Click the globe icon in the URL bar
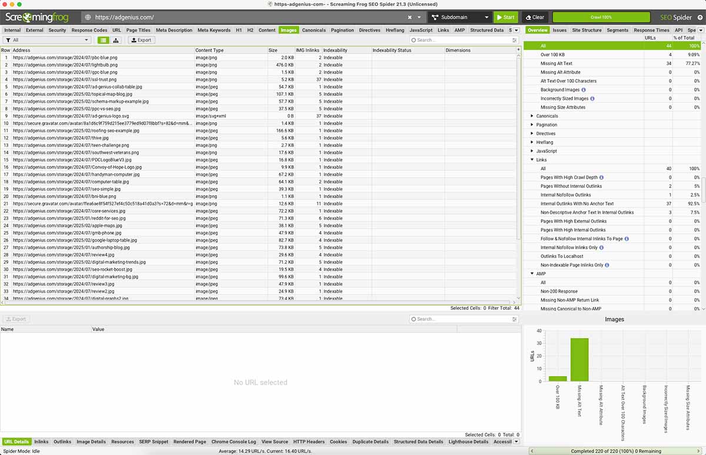The width and height of the screenshot is (706, 455). pyautogui.click(x=88, y=18)
